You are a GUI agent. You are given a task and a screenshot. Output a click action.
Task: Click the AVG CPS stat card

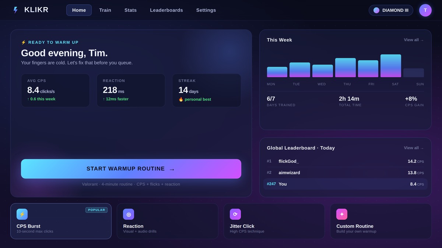point(55,90)
